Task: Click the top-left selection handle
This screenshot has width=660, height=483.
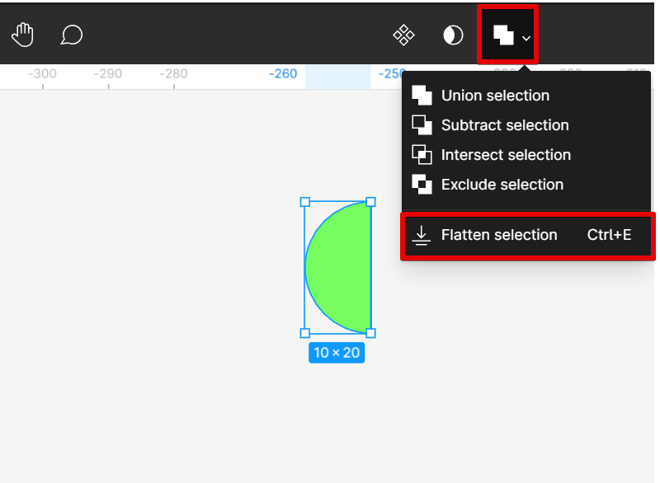Action: (x=304, y=202)
